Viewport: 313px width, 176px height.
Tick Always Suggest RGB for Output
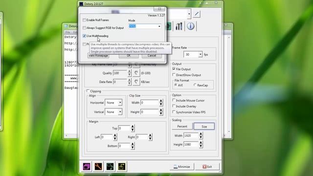click(84, 28)
